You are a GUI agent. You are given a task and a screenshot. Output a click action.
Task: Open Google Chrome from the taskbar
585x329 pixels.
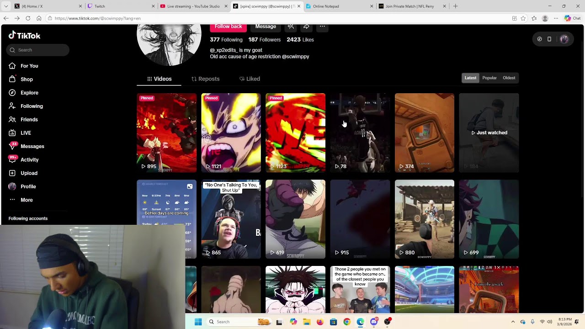(347, 322)
